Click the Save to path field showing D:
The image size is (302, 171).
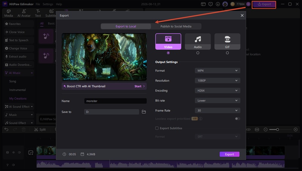[111, 112]
